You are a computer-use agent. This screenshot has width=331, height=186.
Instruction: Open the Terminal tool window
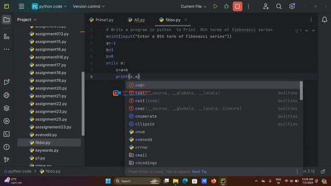(6, 134)
